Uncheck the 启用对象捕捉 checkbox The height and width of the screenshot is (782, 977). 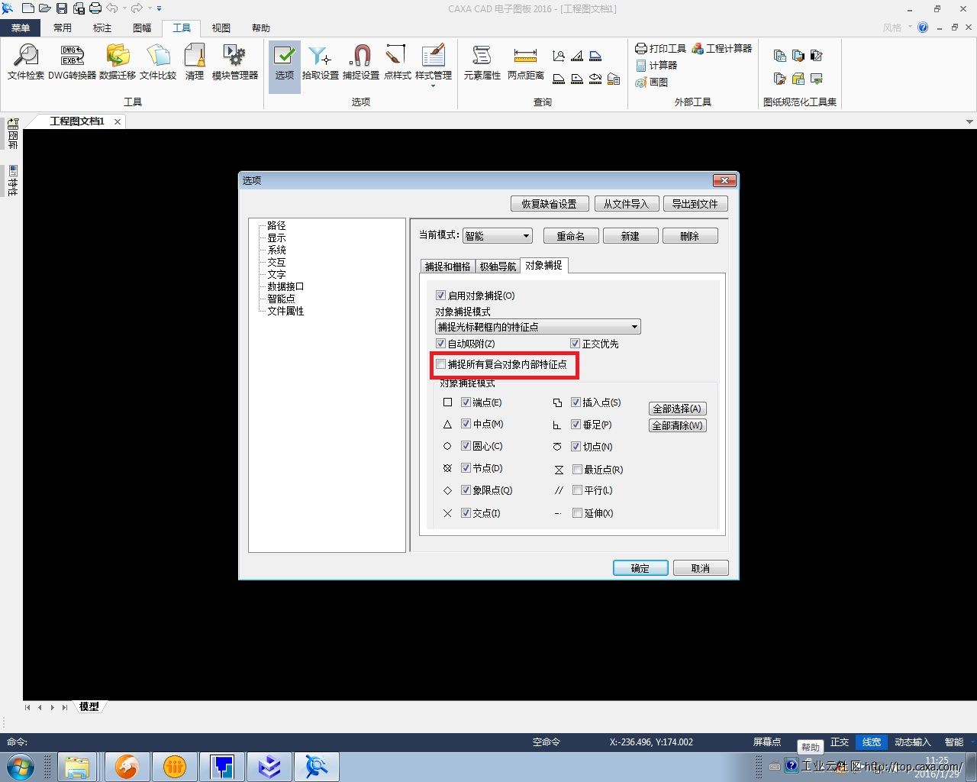[440, 296]
